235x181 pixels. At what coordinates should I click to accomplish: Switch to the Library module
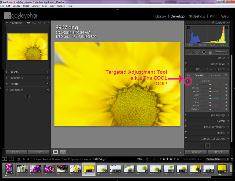[161, 16]
